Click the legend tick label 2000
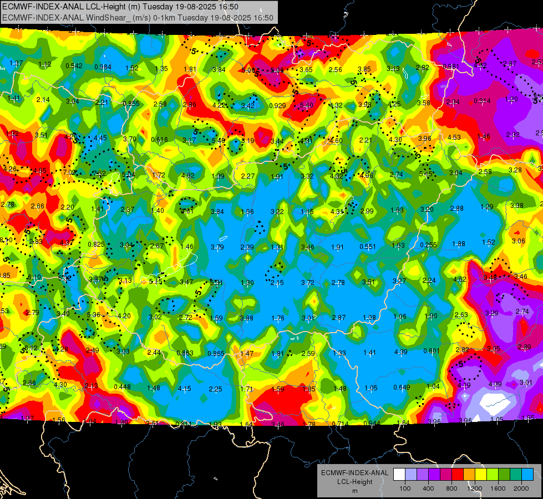This screenshot has width=543, height=499. 521,488
